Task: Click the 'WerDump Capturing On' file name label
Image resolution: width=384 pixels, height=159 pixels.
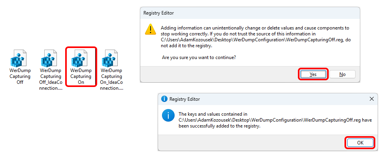Action: (81, 76)
